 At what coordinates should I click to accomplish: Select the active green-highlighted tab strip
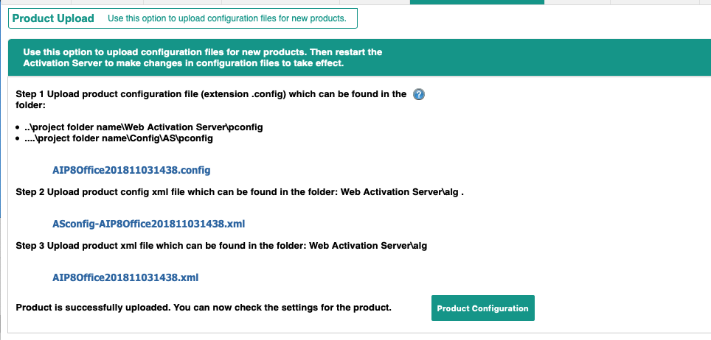pyautogui.click(x=477, y=2)
